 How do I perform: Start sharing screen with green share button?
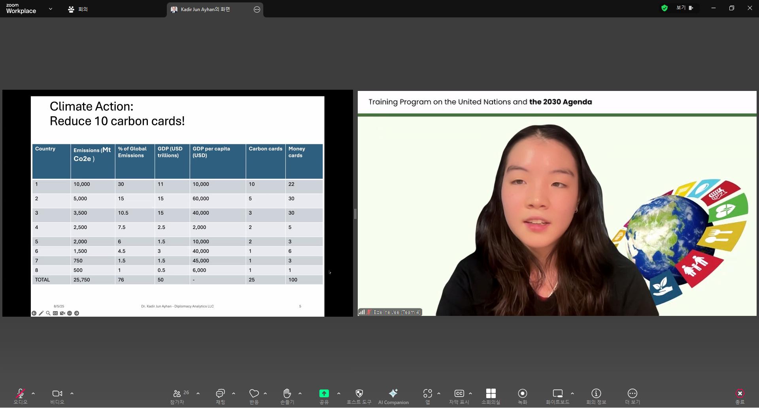(x=324, y=394)
